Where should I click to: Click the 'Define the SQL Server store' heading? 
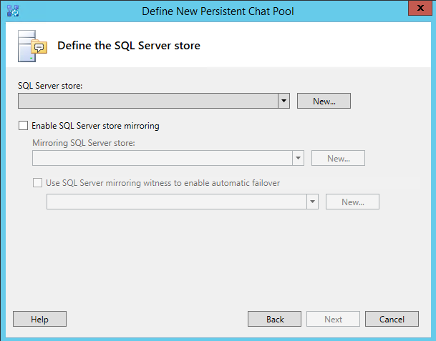click(x=129, y=46)
